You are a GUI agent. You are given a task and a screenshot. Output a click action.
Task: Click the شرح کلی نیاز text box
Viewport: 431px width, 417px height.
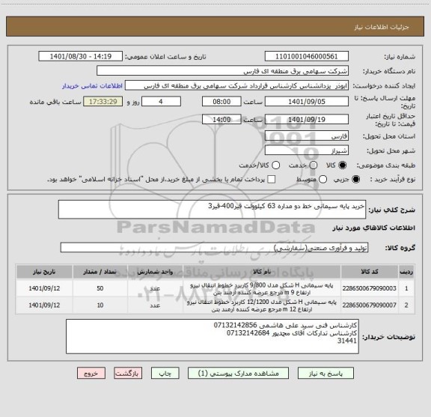(x=212, y=210)
